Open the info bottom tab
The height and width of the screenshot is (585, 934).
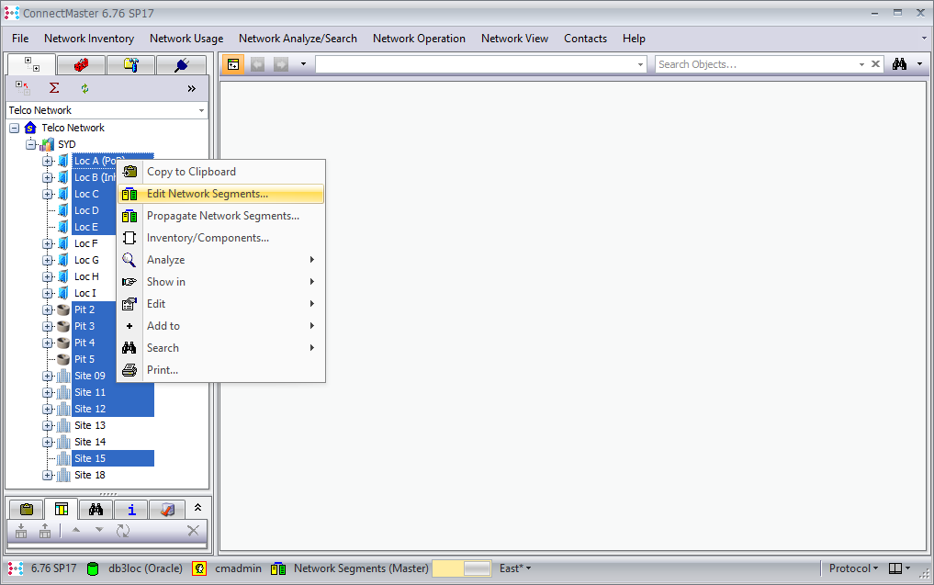click(131, 510)
